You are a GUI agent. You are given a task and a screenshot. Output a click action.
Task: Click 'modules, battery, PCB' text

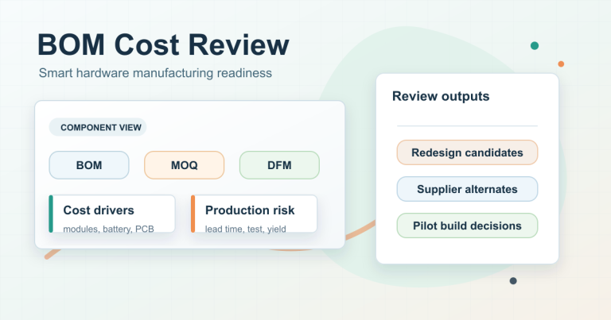click(x=109, y=229)
